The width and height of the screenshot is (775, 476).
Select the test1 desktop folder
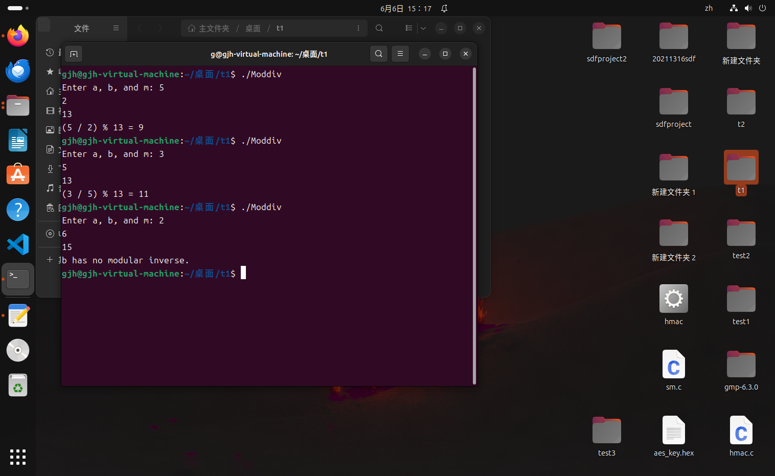pos(741,305)
